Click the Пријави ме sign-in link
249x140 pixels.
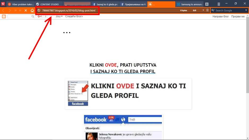(x=238, y=16)
